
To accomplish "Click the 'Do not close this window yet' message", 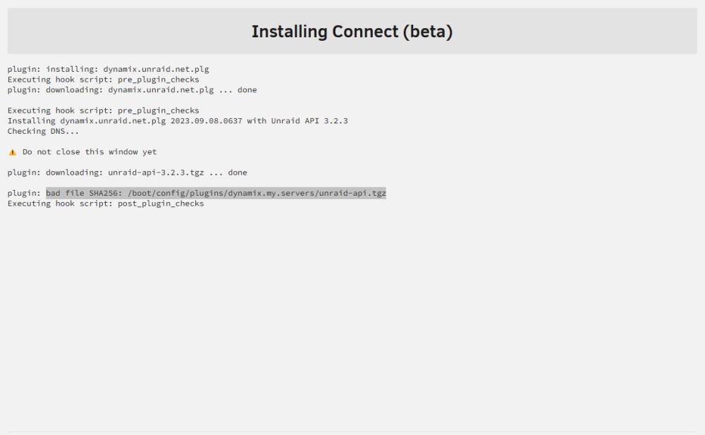I will 90,152.
